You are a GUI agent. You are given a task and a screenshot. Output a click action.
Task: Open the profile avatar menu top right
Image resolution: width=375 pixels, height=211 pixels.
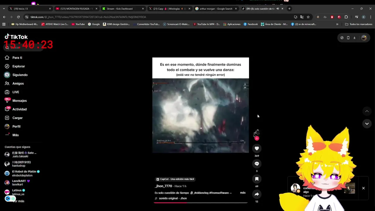click(x=364, y=38)
